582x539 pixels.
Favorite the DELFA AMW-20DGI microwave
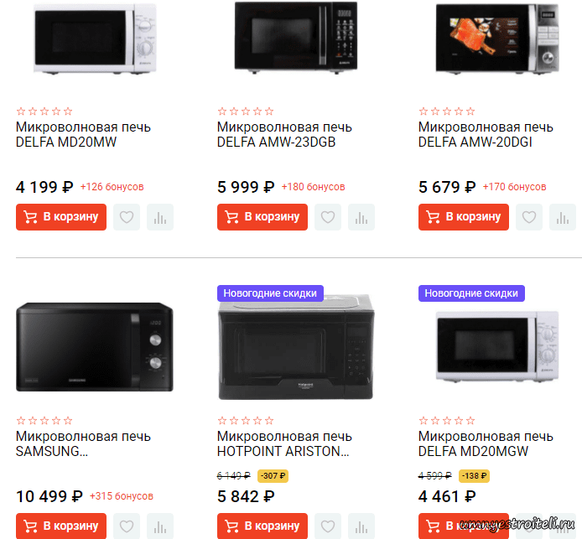[529, 217]
